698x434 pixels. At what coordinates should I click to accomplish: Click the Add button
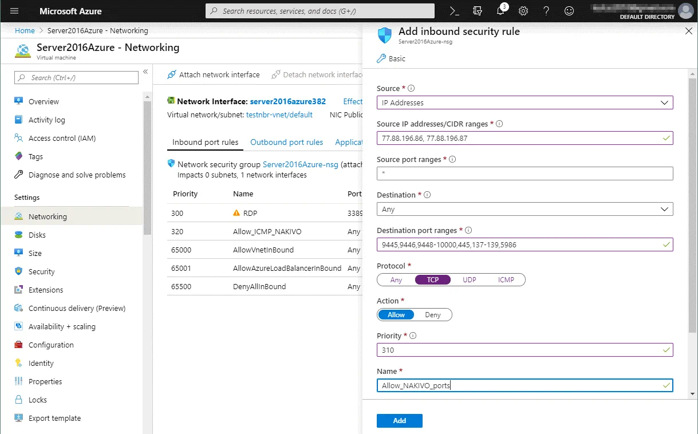click(x=399, y=421)
